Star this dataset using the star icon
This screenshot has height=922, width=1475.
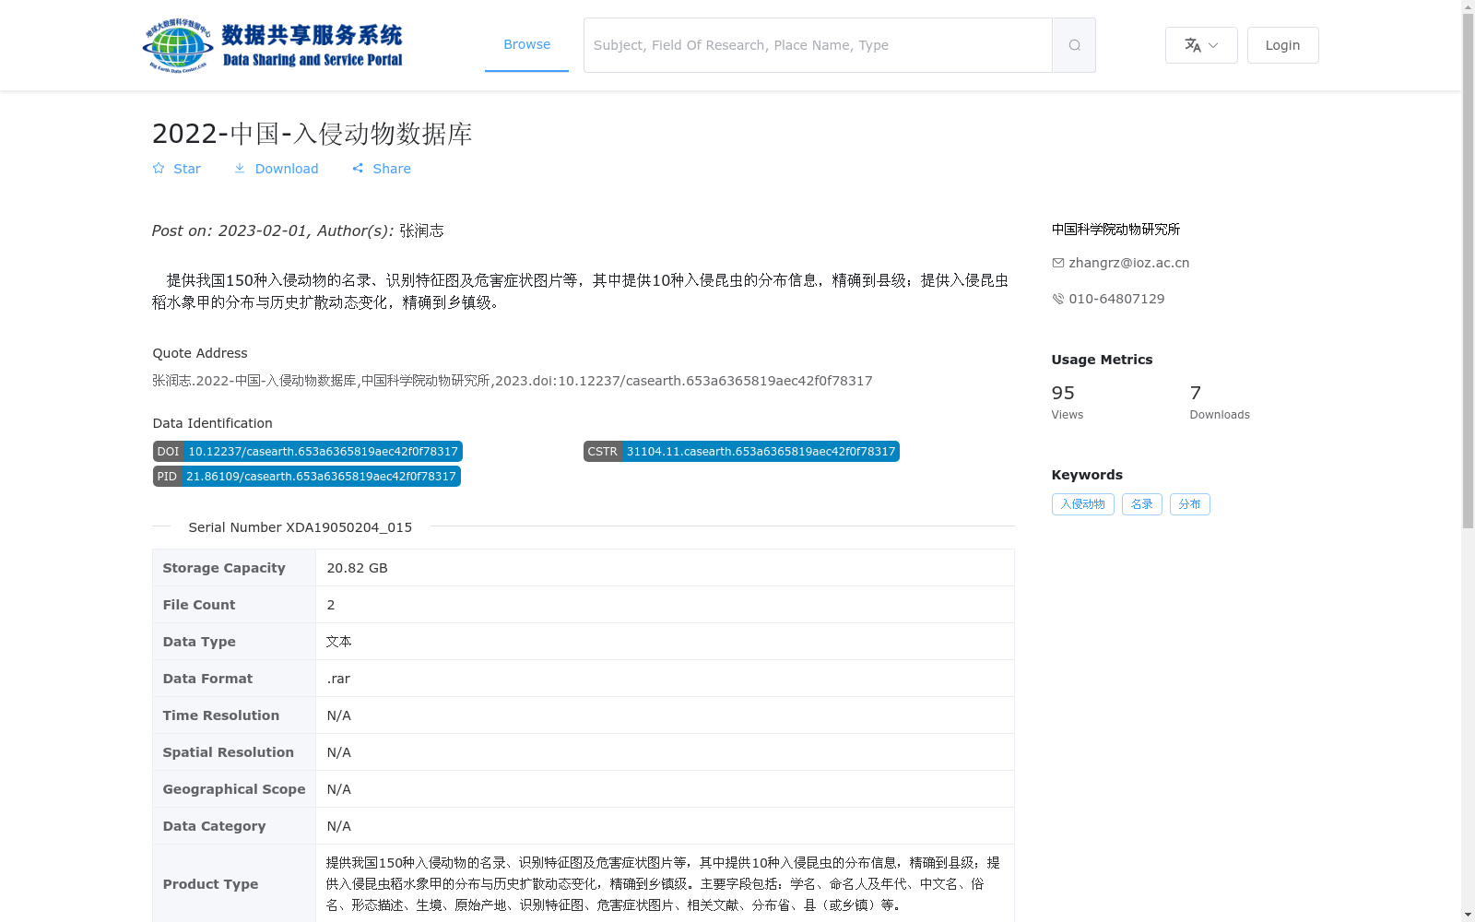159,168
